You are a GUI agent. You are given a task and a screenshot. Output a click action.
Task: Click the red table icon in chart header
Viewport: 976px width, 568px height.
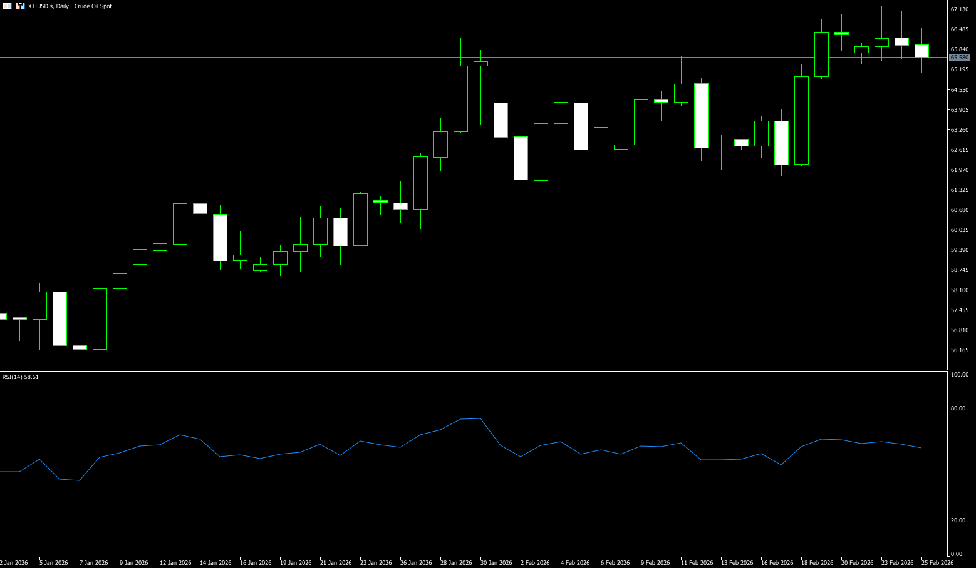coord(7,6)
